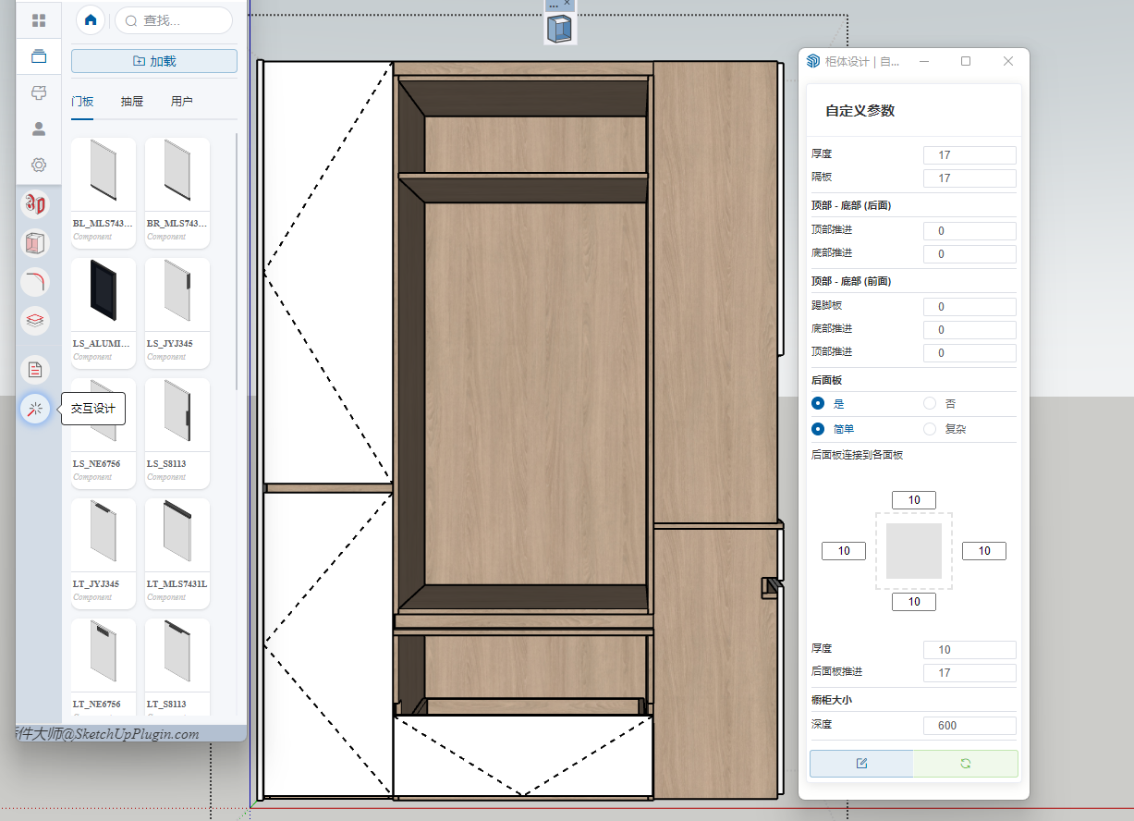Select the 否 radio option for 后面板
This screenshot has height=821, width=1134.
pos(930,404)
